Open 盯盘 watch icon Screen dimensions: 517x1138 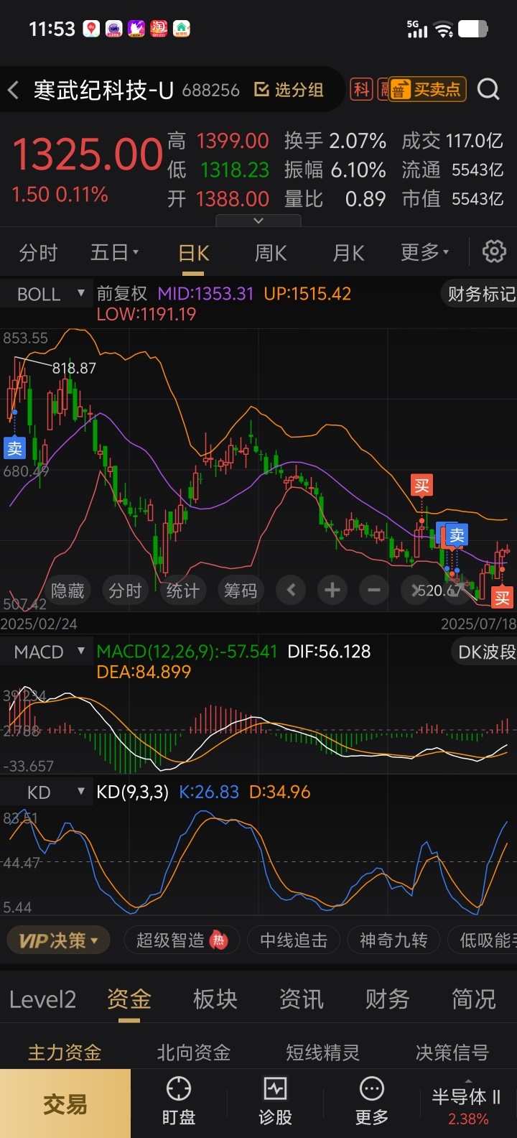[x=179, y=1102]
